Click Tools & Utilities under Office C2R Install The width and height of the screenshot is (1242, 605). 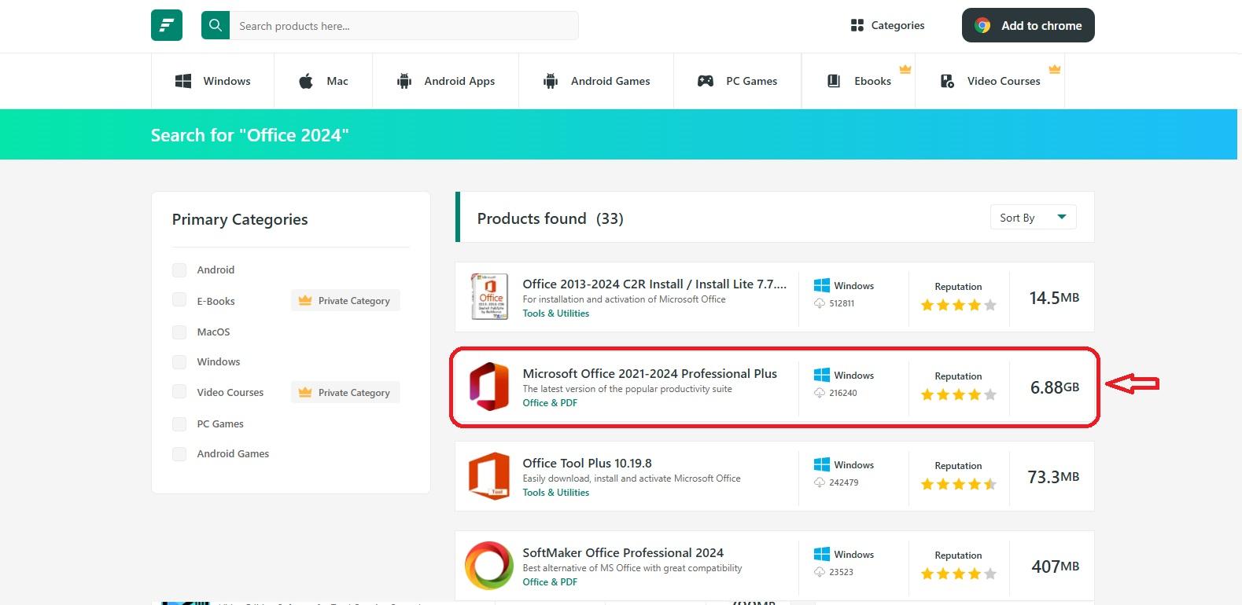tap(556, 313)
